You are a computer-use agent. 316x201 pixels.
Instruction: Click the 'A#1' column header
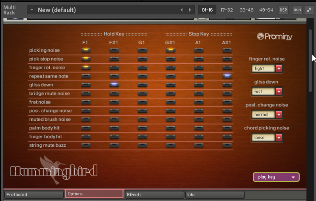[x=226, y=43]
